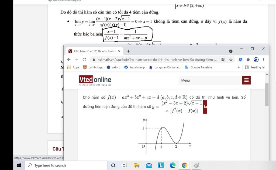Open the translatevip bookmark
This screenshot has width=276, height=170.
(134, 67)
